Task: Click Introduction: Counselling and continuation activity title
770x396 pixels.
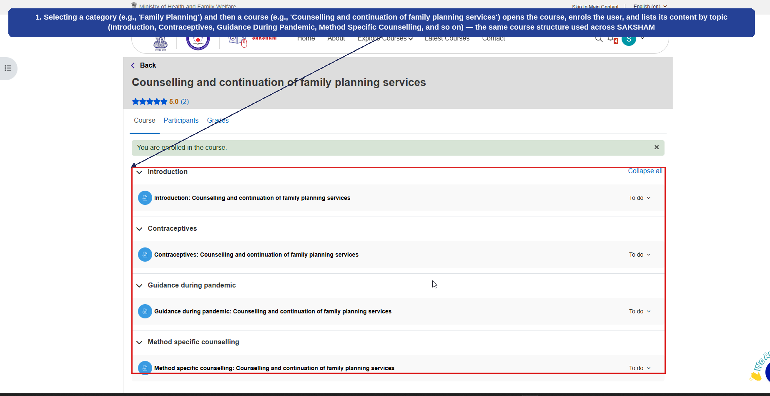Action: [x=252, y=198]
